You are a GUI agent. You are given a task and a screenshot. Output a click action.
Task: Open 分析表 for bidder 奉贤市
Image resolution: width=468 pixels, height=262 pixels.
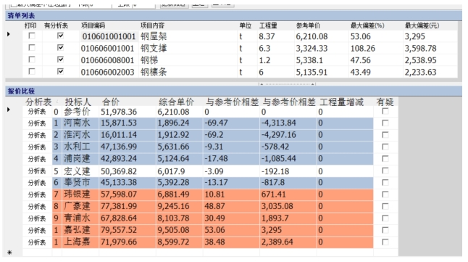[37, 183]
